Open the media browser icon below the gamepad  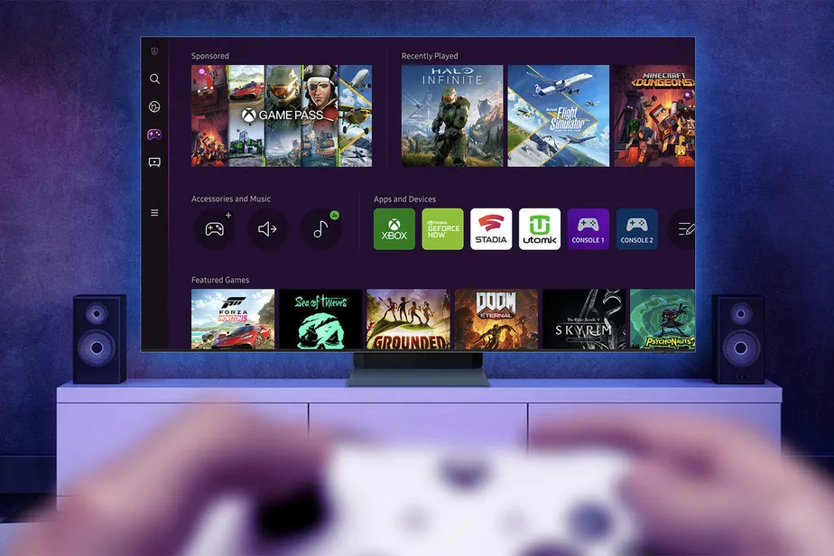pos(154,162)
